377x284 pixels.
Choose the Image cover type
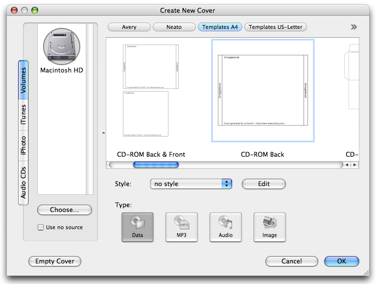pyautogui.click(x=269, y=227)
